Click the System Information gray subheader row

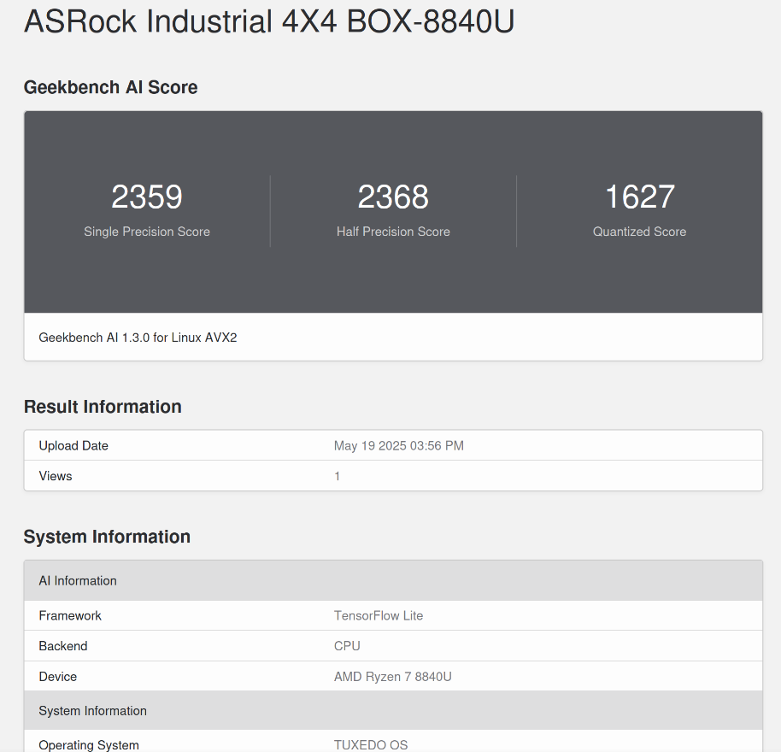[393, 711]
